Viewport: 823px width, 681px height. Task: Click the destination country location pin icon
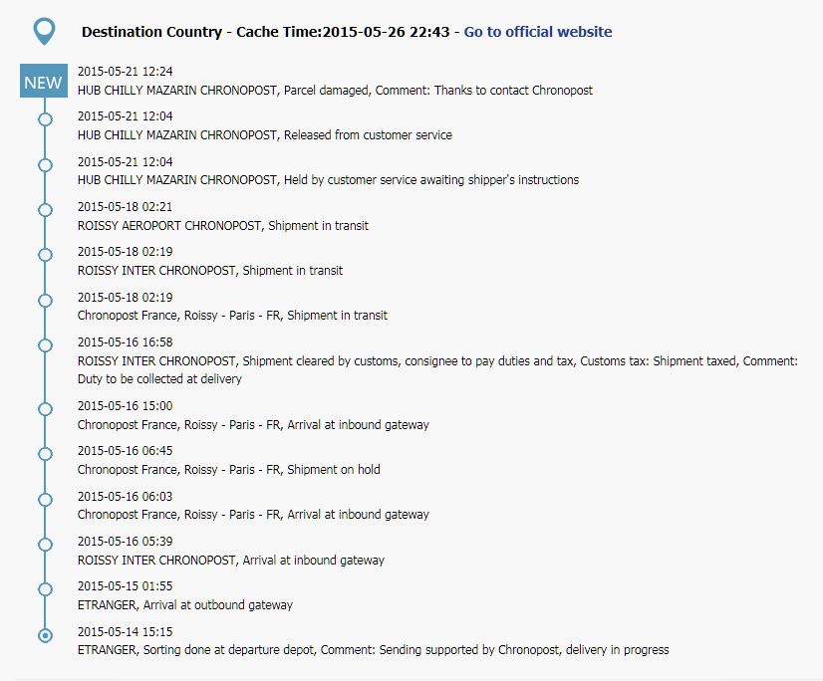(x=44, y=31)
